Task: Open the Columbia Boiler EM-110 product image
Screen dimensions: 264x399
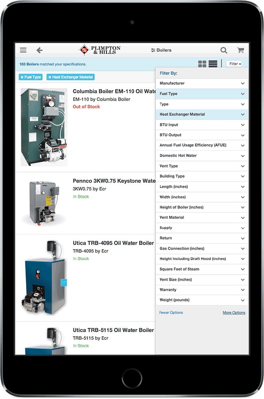Action: coord(44,127)
